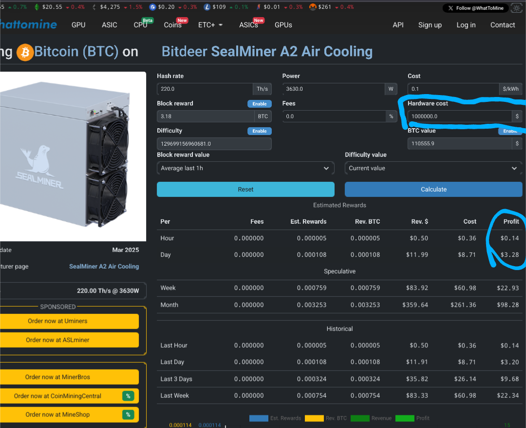Image resolution: width=526 pixels, height=428 pixels.
Task: Go to the GPUs nav tab
Action: point(283,25)
